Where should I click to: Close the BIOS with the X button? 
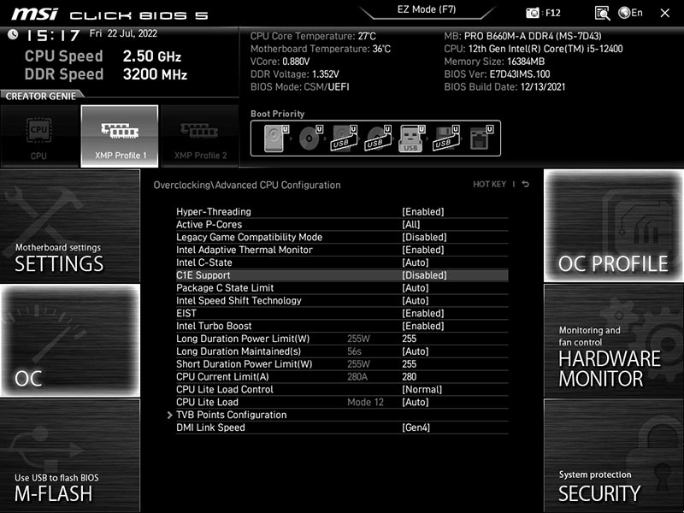665,13
